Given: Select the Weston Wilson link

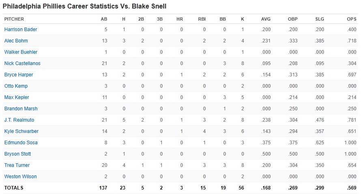Looking at the screenshot, I should [x=20, y=177].
